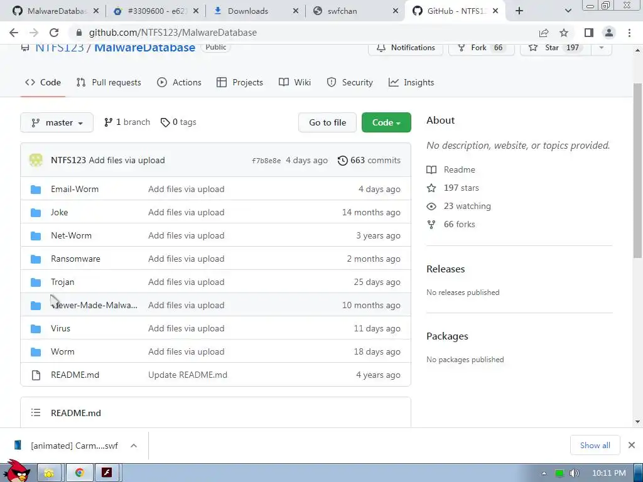This screenshot has height=482, width=643.
Task: Expand the green Code dropdown button
Action: pyautogui.click(x=386, y=122)
